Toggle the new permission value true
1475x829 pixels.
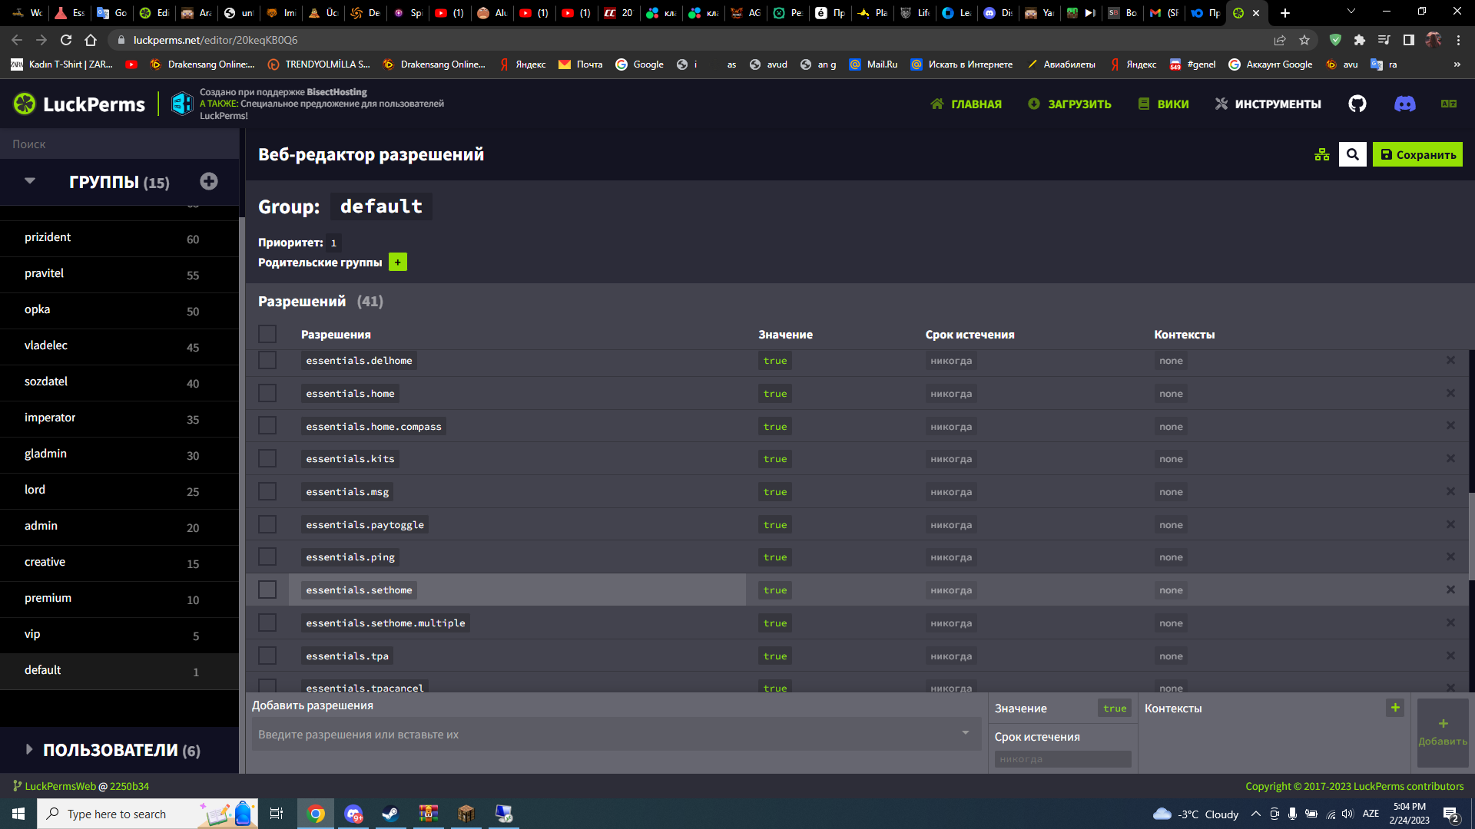tap(1114, 708)
